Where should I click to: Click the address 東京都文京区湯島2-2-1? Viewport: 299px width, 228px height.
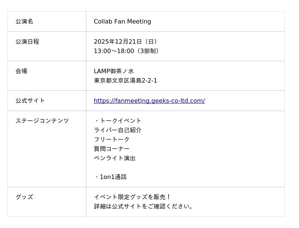pyautogui.click(x=125, y=80)
